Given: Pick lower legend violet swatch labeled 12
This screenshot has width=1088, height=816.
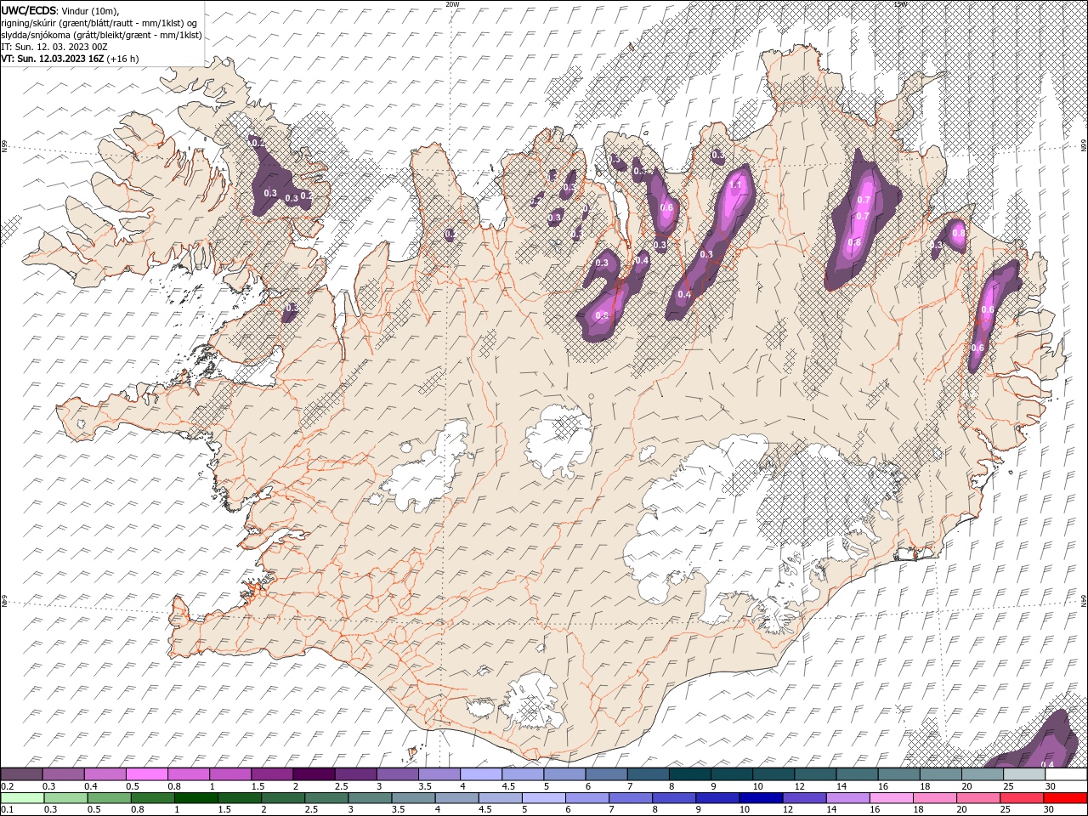Looking at the screenshot, I should tap(805, 798).
